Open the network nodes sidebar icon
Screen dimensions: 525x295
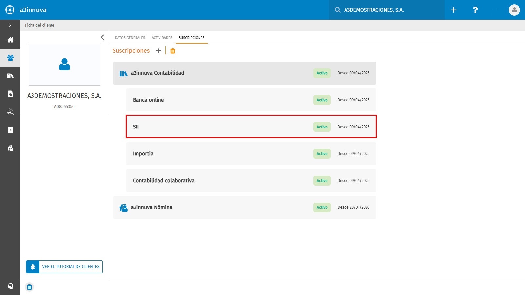(10, 112)
